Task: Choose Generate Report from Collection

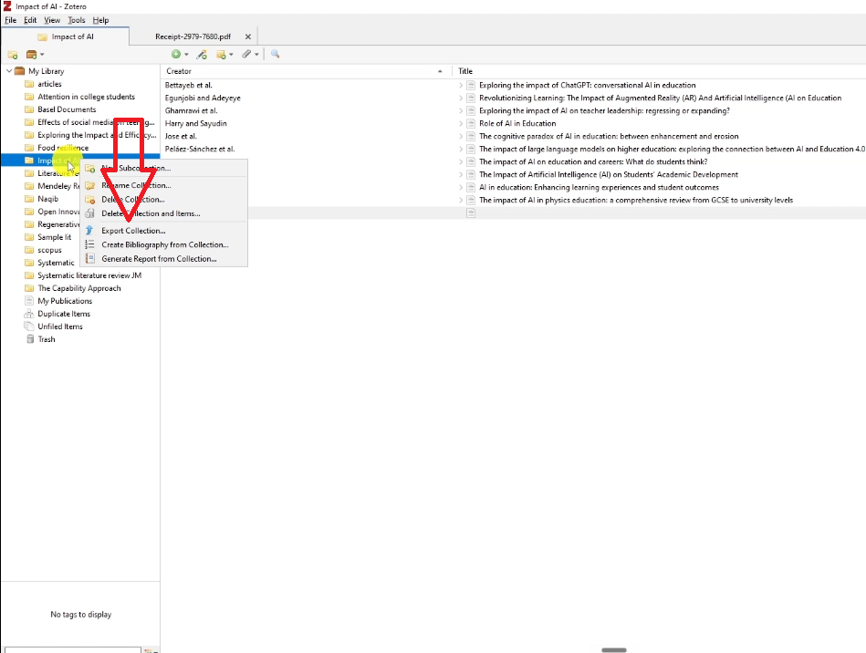Action: pyautogui.click(x=159, y=259)
